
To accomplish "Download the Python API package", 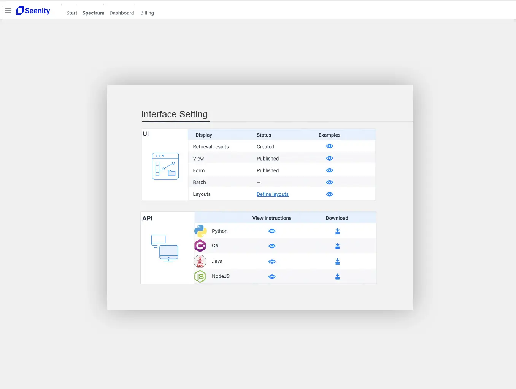I will pyautogui.click(x=337, y=231).
